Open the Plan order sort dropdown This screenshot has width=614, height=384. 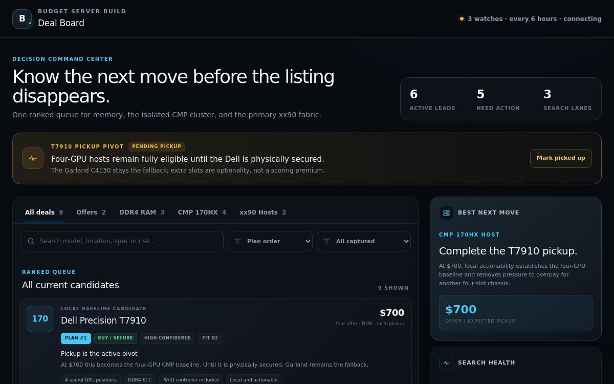(x=270, y=241)
